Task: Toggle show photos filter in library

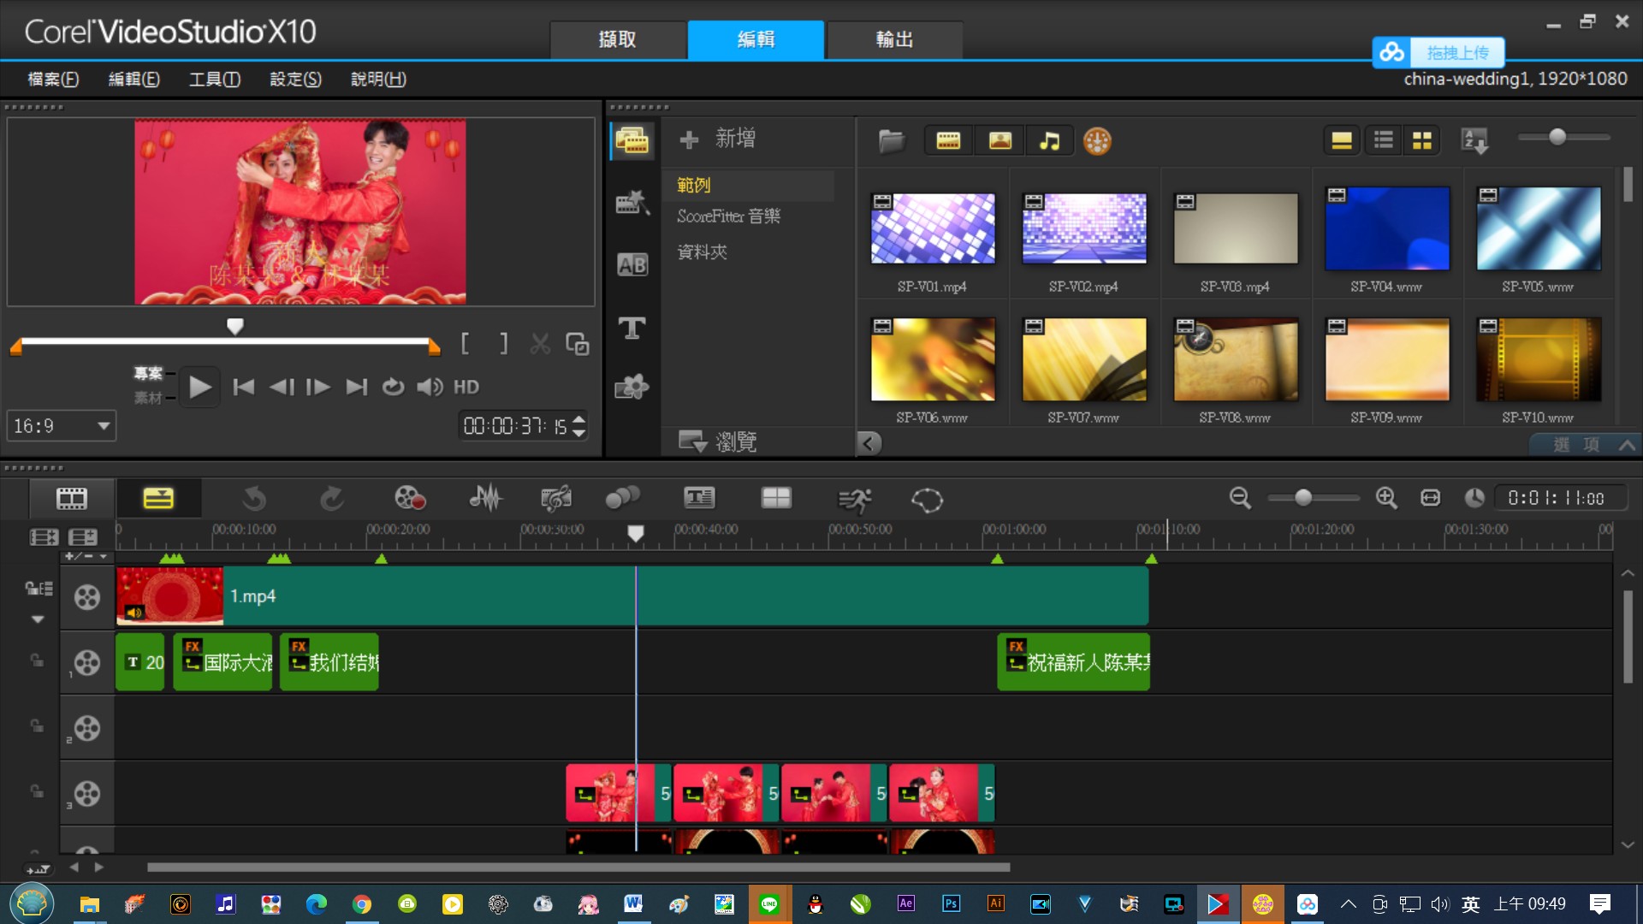Action: coord(999,141)
